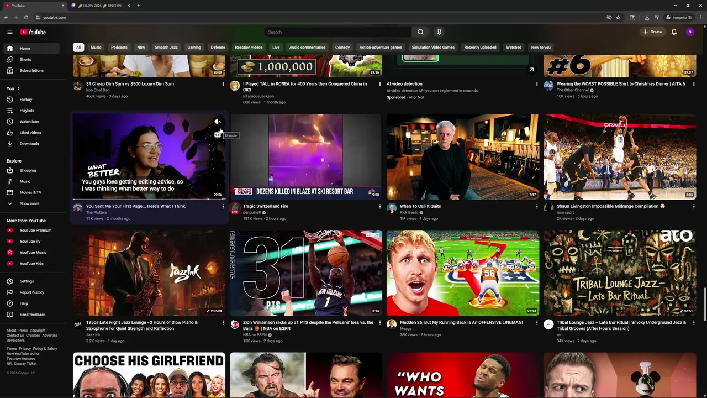707x398 pixels.
Task: Click the NFL Sunday Ticket footer link
Action: pos(22,364)
